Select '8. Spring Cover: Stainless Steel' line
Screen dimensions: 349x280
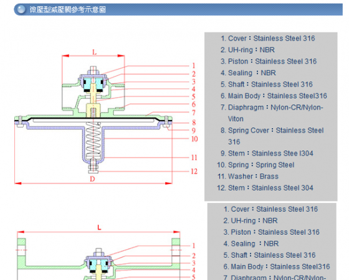(x=272, y=131)
